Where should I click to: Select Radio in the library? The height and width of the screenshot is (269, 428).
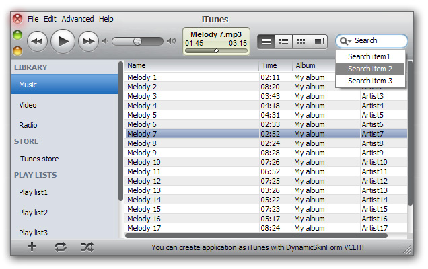(65, 125)
